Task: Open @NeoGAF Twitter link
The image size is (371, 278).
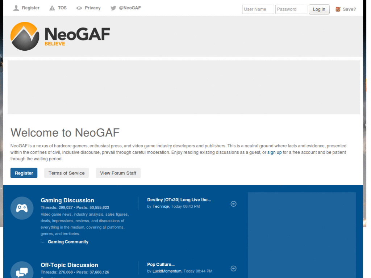Action: 130,8
